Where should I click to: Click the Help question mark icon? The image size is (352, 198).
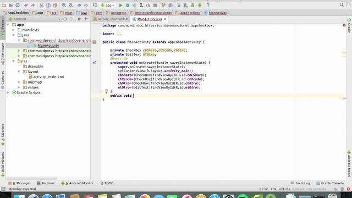tap(208, 5)
